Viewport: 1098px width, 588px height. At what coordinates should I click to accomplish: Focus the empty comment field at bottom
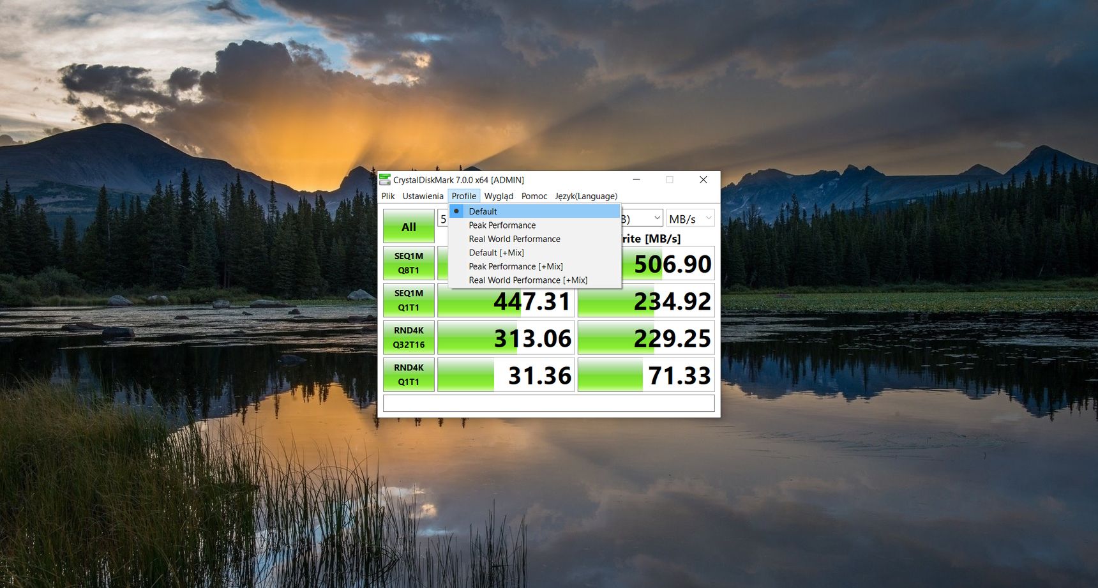tap(548, 403)
